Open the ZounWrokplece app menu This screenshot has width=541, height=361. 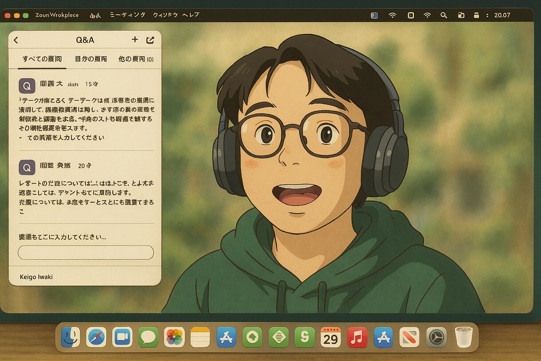(57, 15)
